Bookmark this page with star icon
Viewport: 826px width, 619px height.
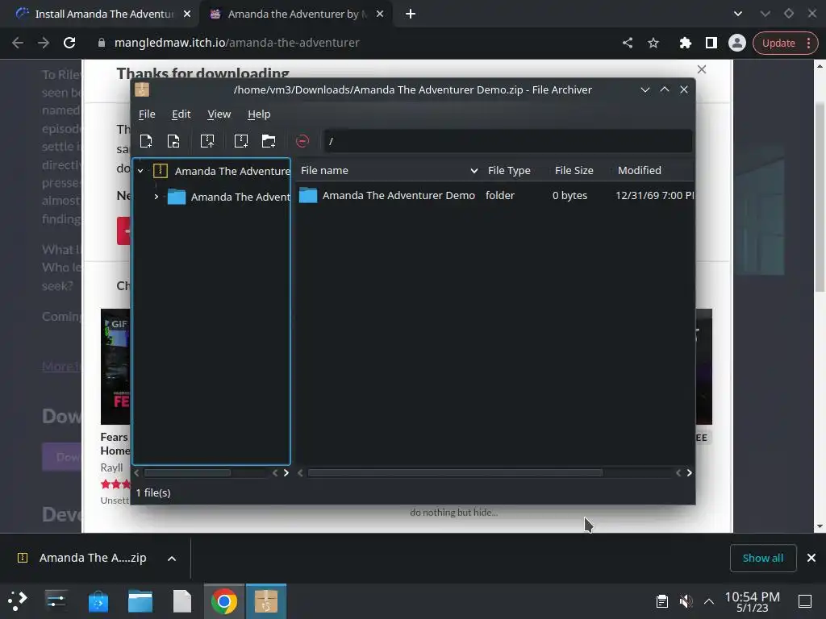click(x=653, y=43)
